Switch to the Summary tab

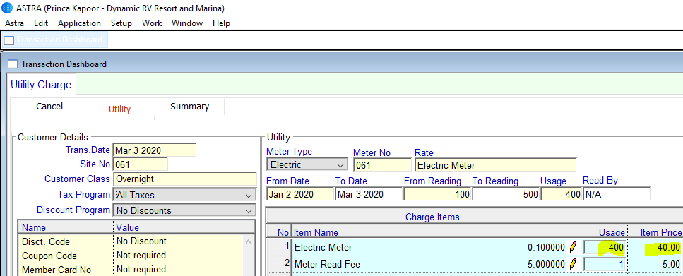pos(189,106)
